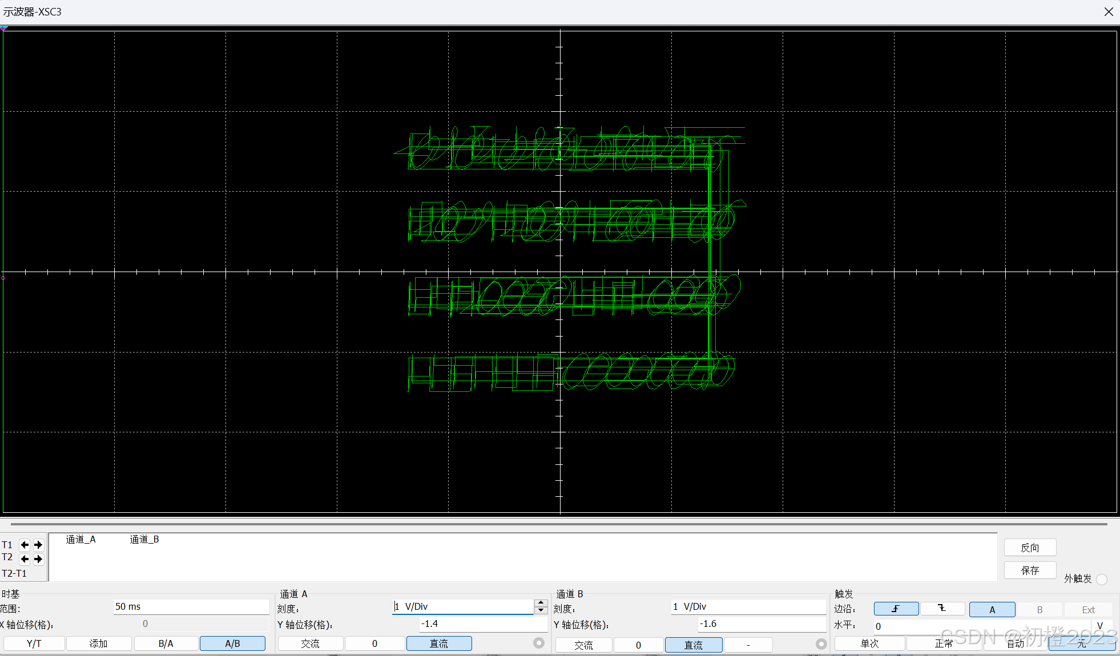Click the Channel A V/Div stepper up arrow

541,603
